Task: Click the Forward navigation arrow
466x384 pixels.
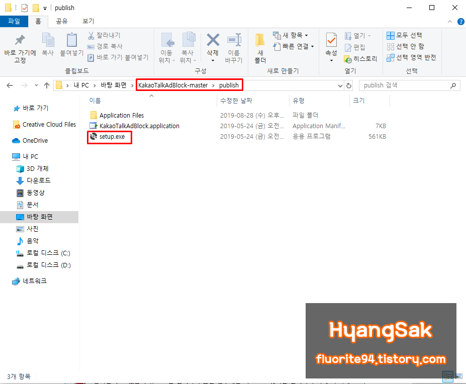Action: (x=24, y=85)
